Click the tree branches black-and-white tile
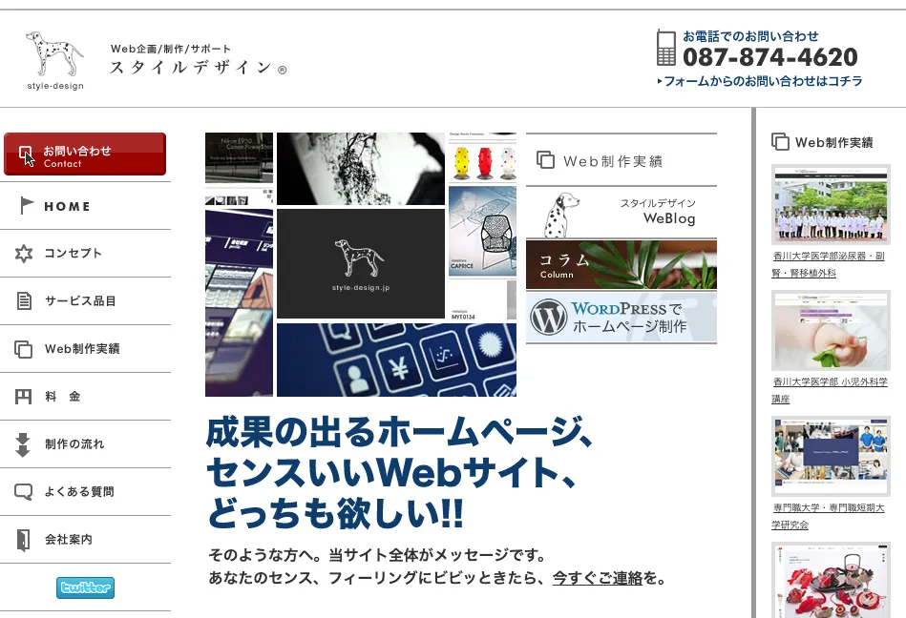The width and height of the screenshot is (906, 618). (361, 169)
